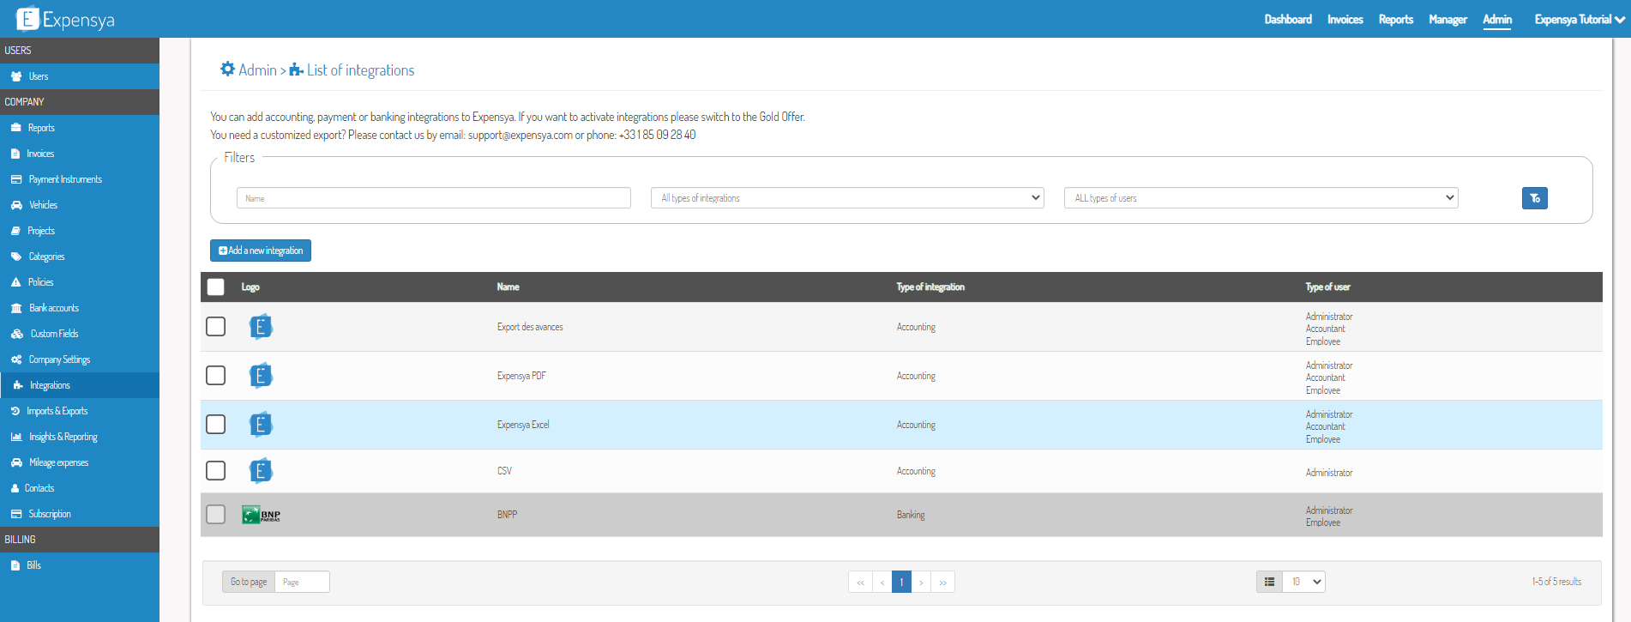The image size is (1631, 622).
Task: Open the results per page dropdown
Action: pos(1304,582)
